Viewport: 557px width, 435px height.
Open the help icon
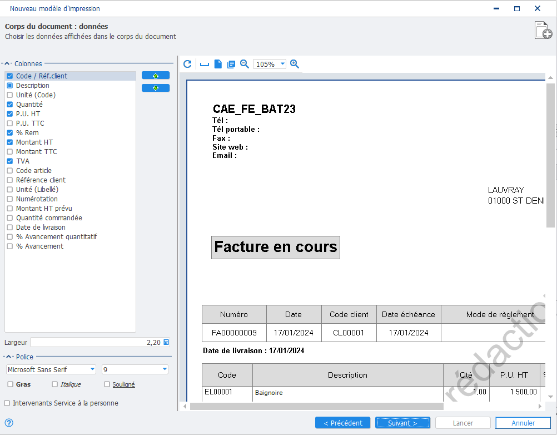click(x=9, y=423)
